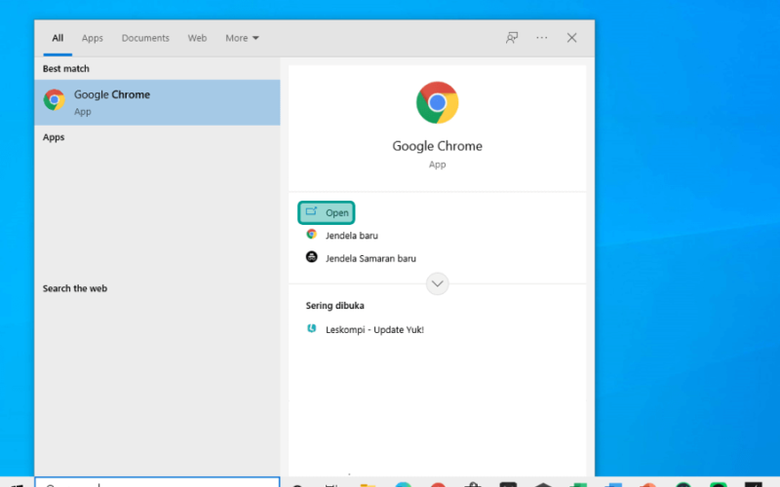Click the feedback person icon in header
The width and height of the screenshot is (780, 487).
512,38
